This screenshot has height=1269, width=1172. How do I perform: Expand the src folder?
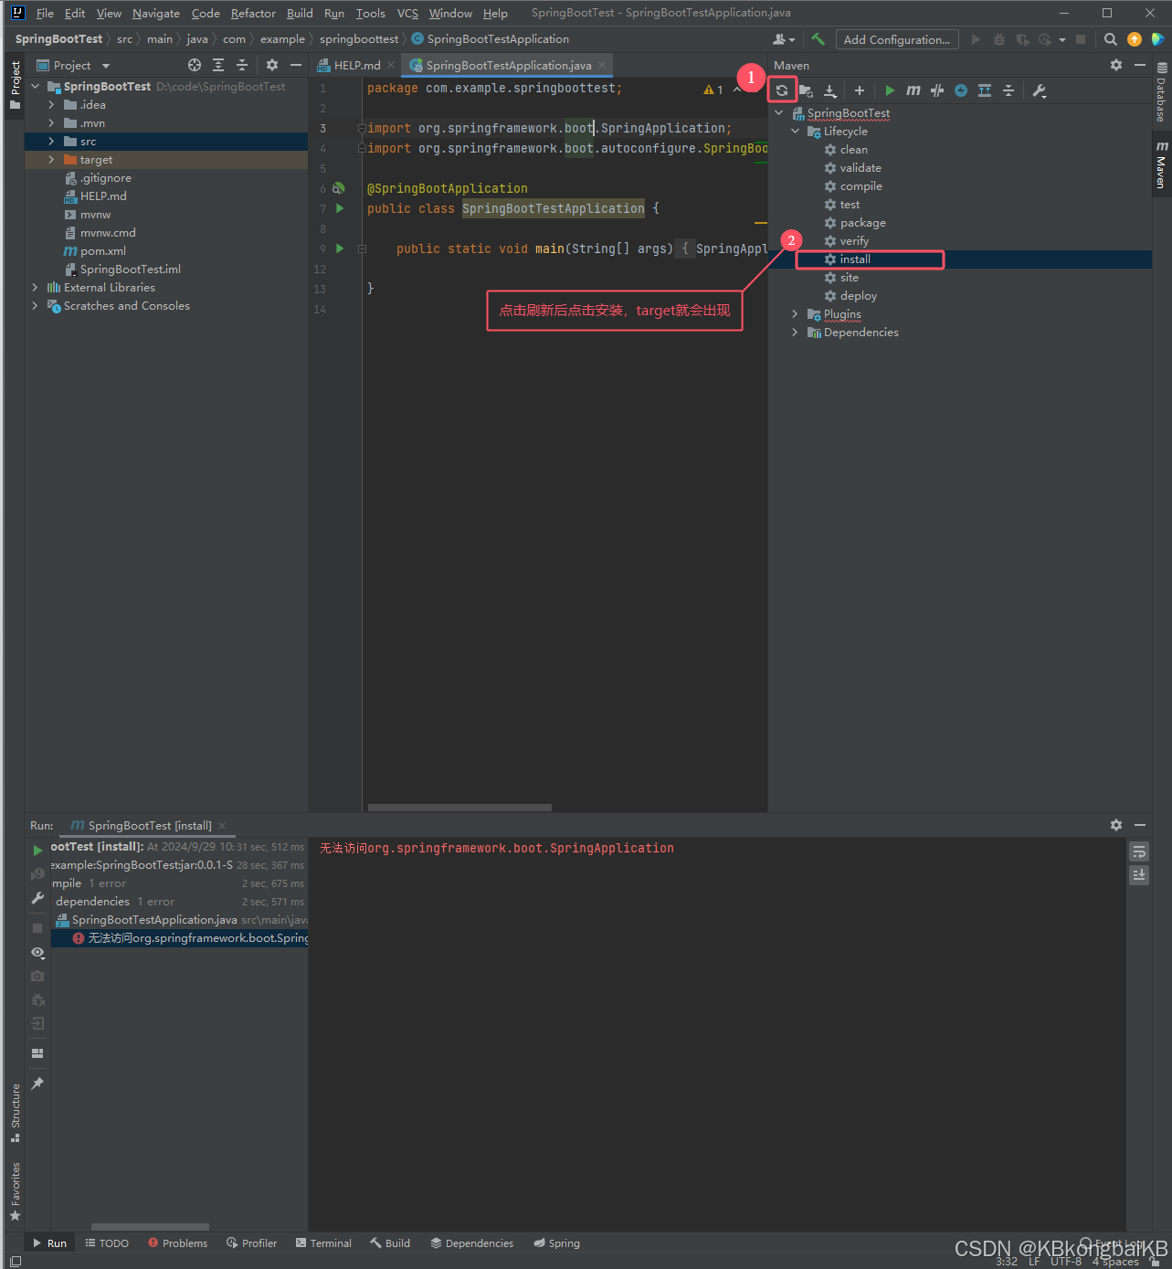pyautogui.click(x=51, y=142)
